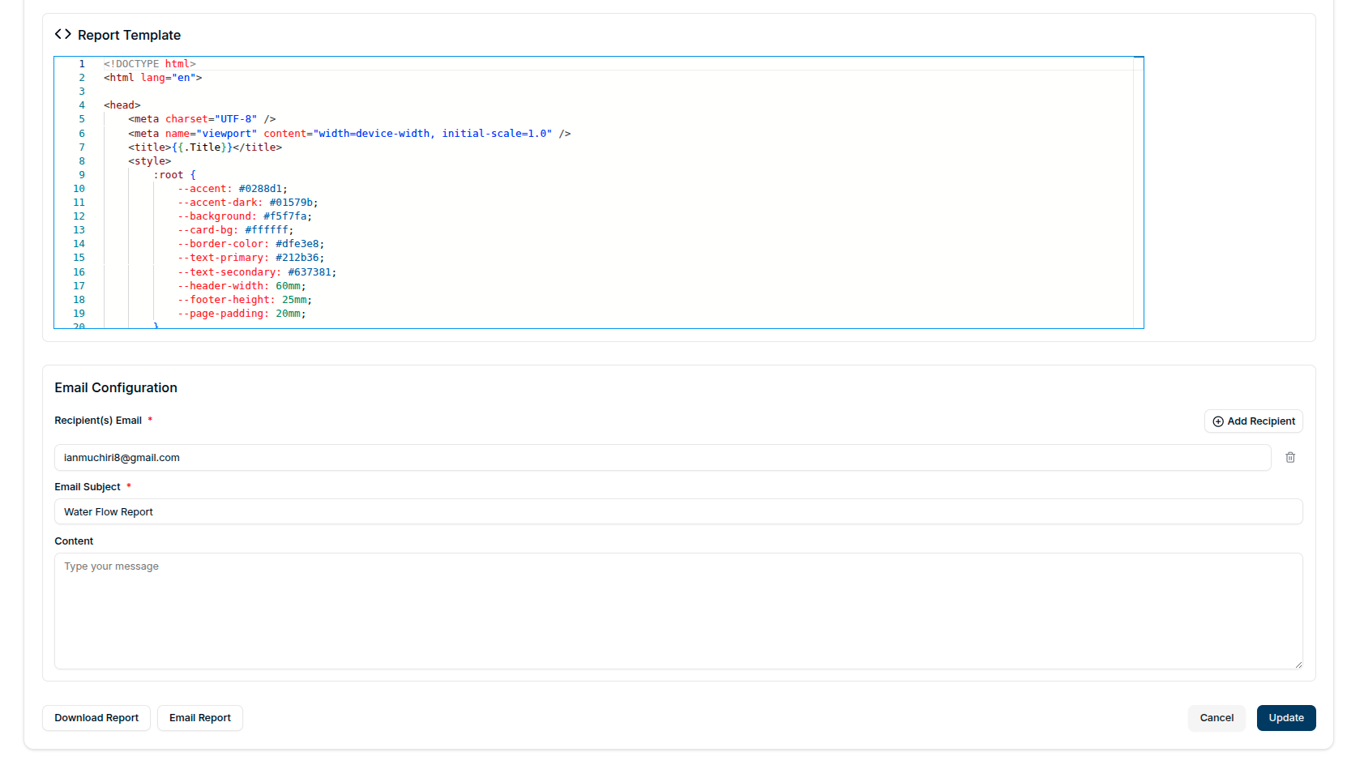This screenshot has height=765, width=1347.
Task: Delete the recipient using the trash icon
Action: point(1289,458)
